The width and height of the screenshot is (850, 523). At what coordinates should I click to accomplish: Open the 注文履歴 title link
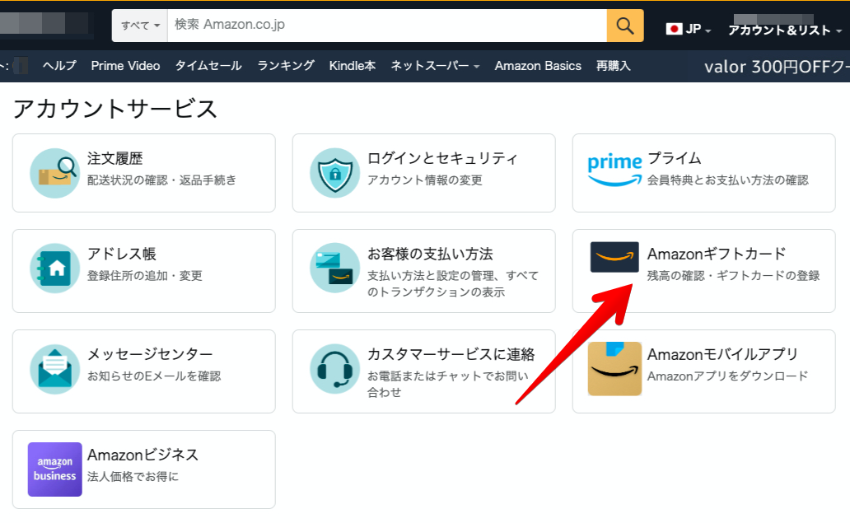pyautogui.click(x=115, y=158)
